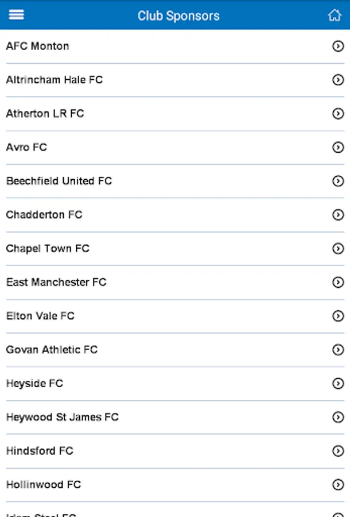The height and width of the screenshot is (517, 350).
Task: Expand East Manchester FC with its arrow
Action: [338, 283]
